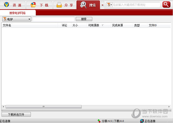Click the 搜索 button next to the input
Viewport: 173px width, 123px height.
[84, 19]
